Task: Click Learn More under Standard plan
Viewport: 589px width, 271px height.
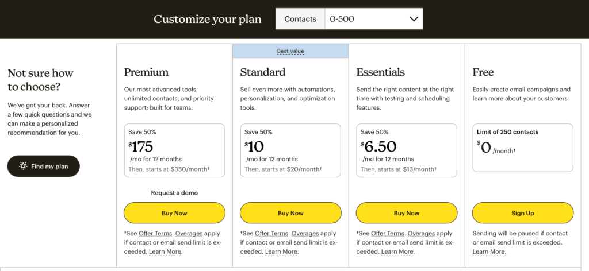Action: point(281,252)
